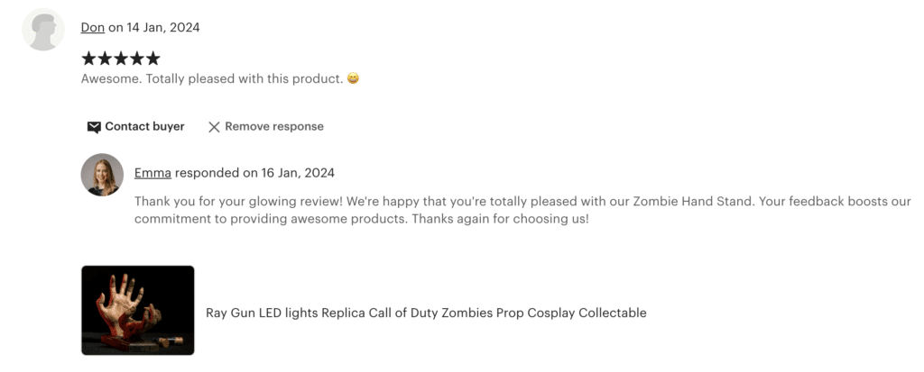Click the X icon beside Remove response
Viewport: 924px width, 372px height.
[214, 127]
